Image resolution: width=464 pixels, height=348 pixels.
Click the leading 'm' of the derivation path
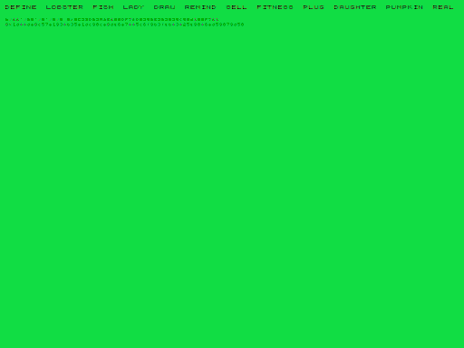pyautogui.click(x=7, y=19)
